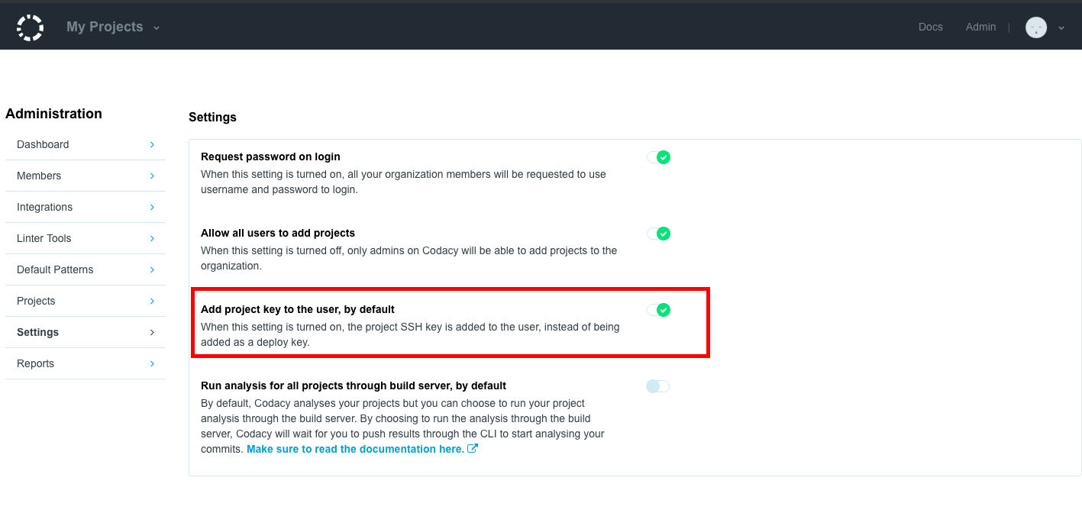
Task: Click the chevron arrow next to Members
Action: point(152,176)
